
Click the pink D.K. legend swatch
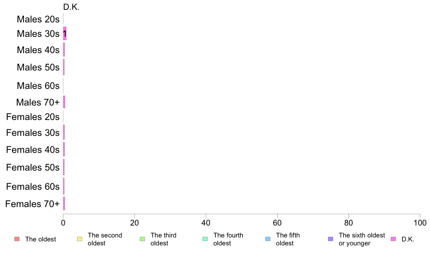coord(393,239)
